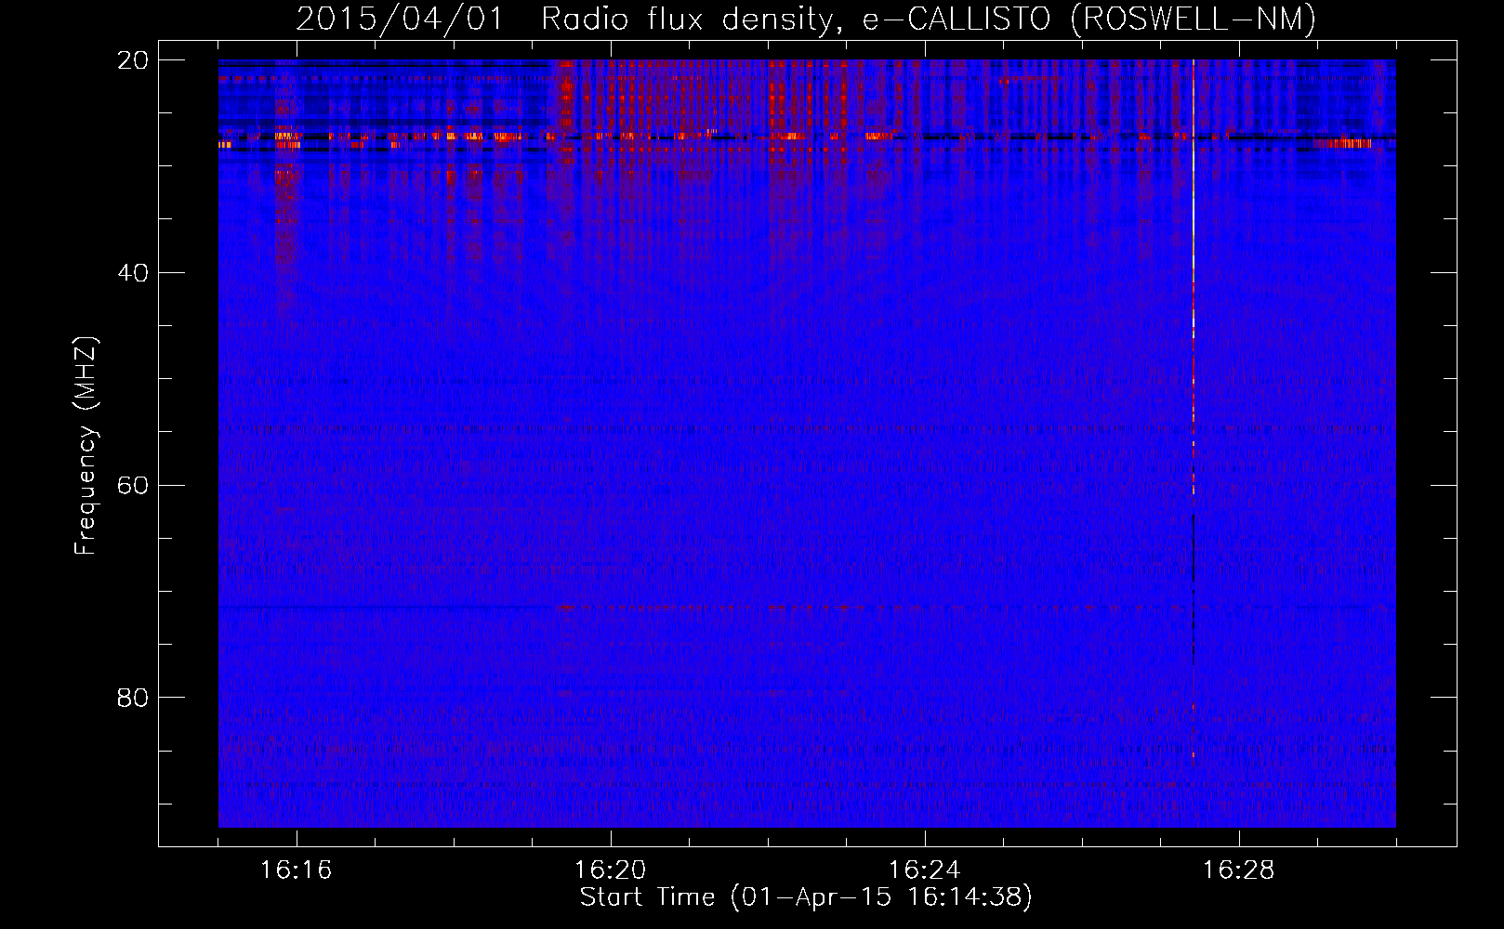This screenshot has width=1504, height=929.
Task: Click the orange burst near 16:29 at 28 MHz
Action: 1343,143
